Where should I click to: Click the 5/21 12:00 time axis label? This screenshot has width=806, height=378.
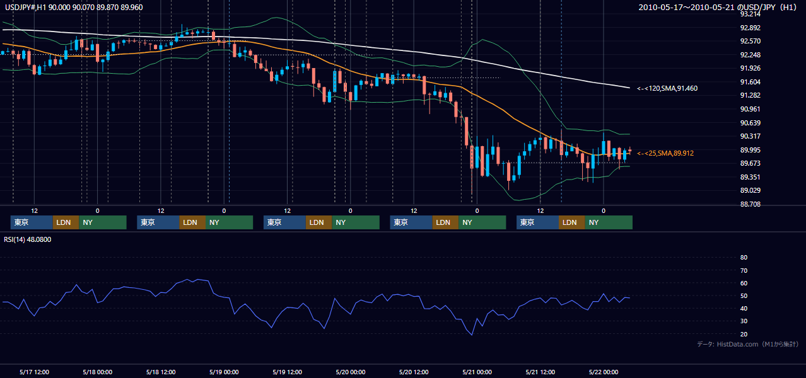click(x=540, y=372)
